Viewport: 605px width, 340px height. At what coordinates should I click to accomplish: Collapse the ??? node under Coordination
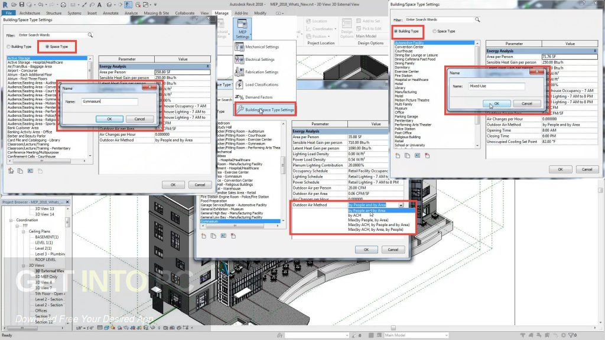17,226
